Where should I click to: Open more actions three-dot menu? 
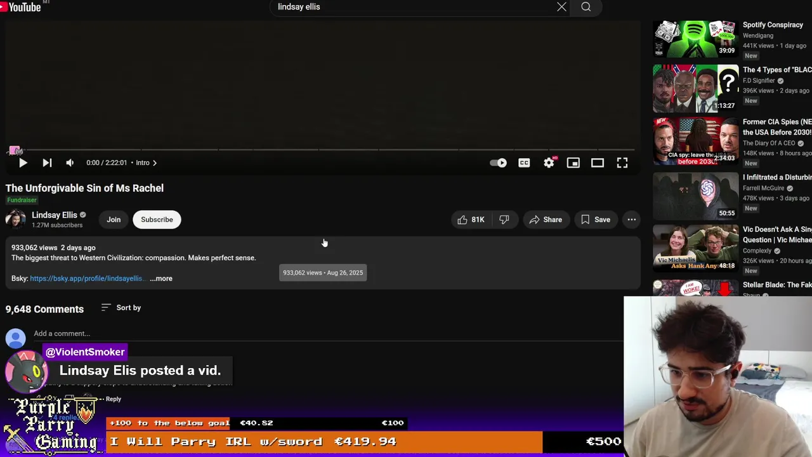pos(632,220)
